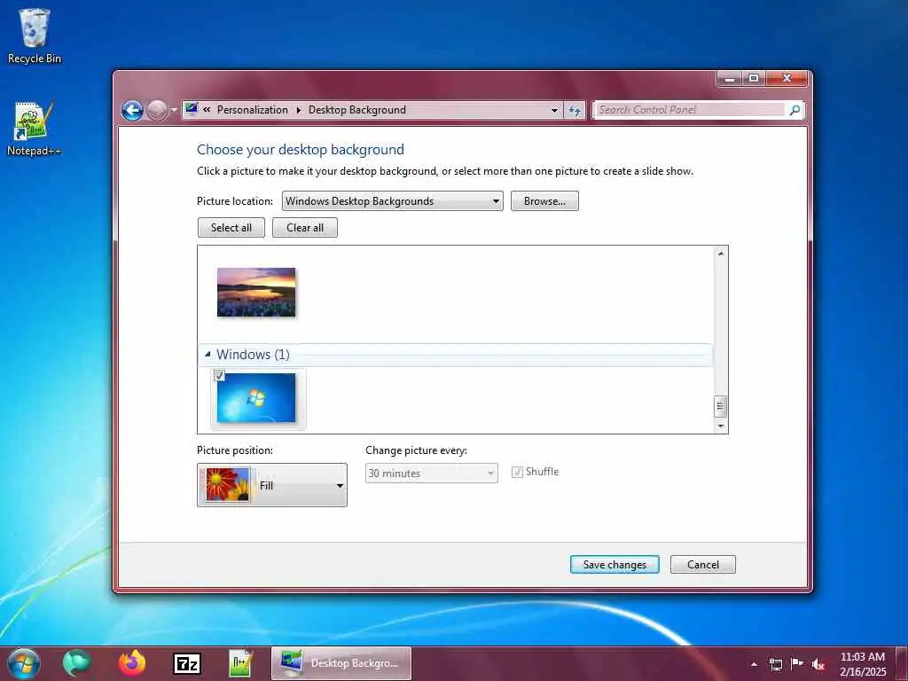
Task: Open Action Center flag icon
Action: point(797,663)
